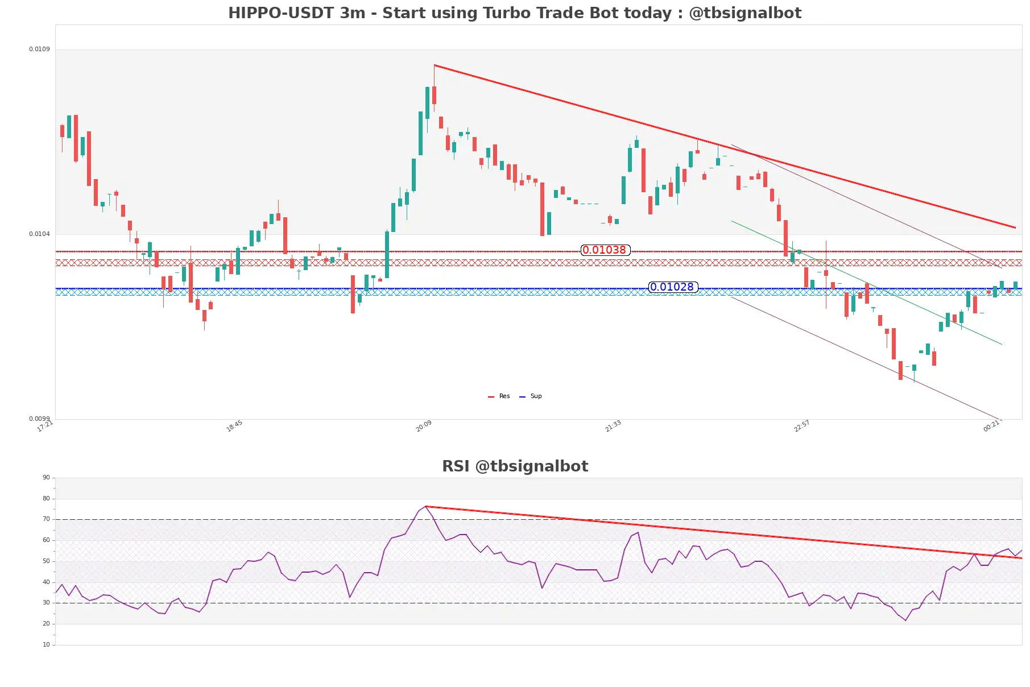Click the 0.0099 price axis label
Image resolution: width=1030 pixels, height=687 pixels.
click(39, 419)
